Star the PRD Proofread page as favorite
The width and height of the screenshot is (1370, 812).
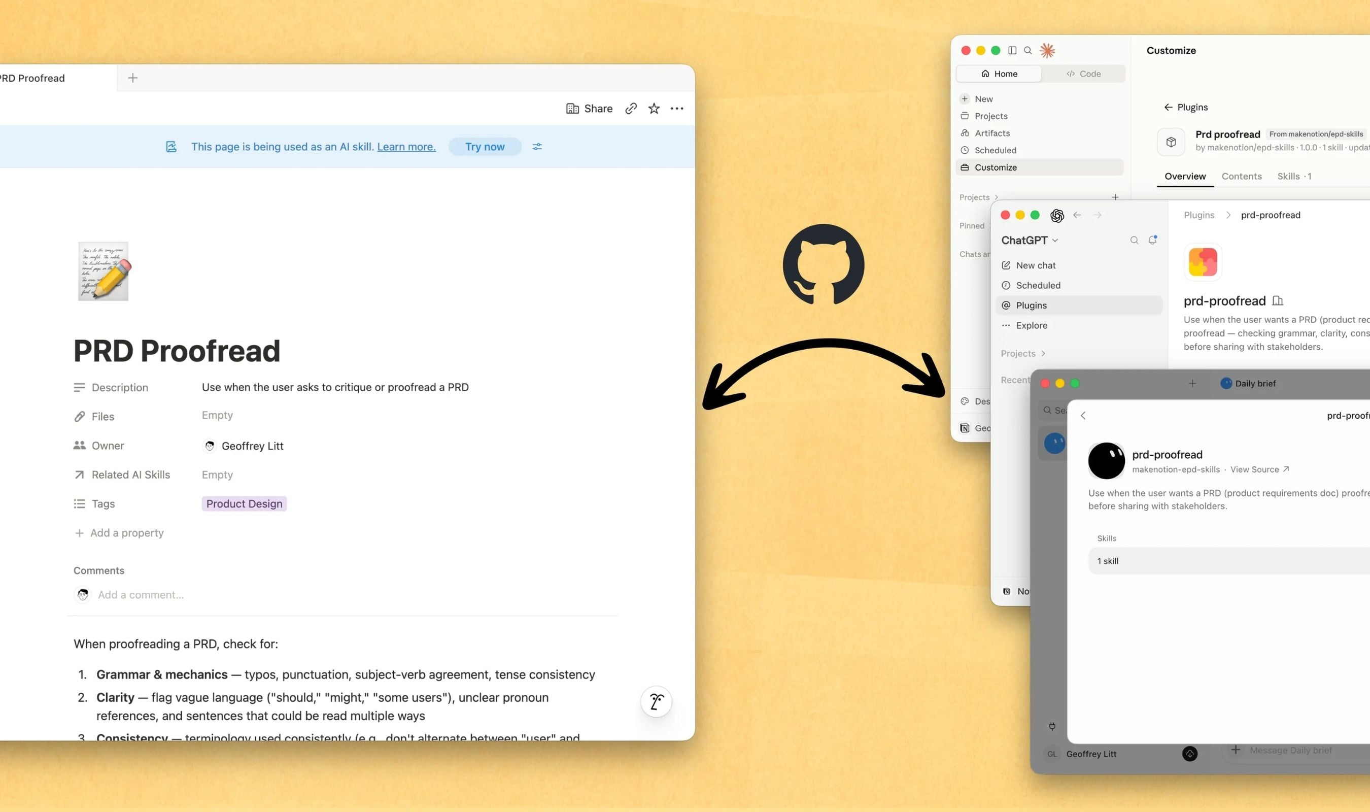pos(654,108)
